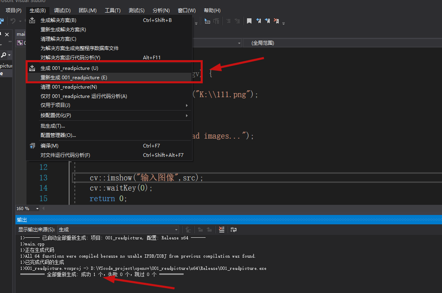Screen dimensions: 442x293
Task: Switch to the mai... editor tab
Action: [x=21, y=34]
